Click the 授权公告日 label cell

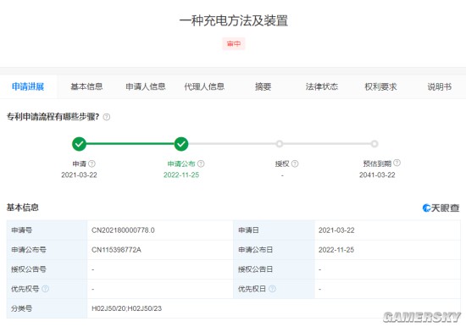274,269
